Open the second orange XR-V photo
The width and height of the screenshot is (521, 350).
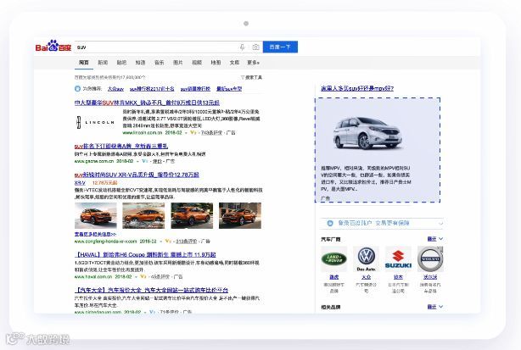pos(143,215)
